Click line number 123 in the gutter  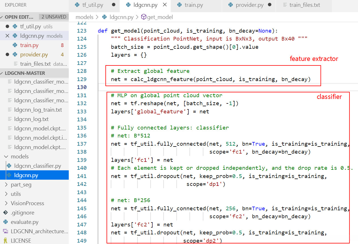click(82, 31)
